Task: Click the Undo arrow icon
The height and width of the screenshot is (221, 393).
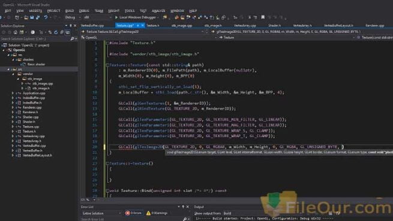Action: coord(46,17)
